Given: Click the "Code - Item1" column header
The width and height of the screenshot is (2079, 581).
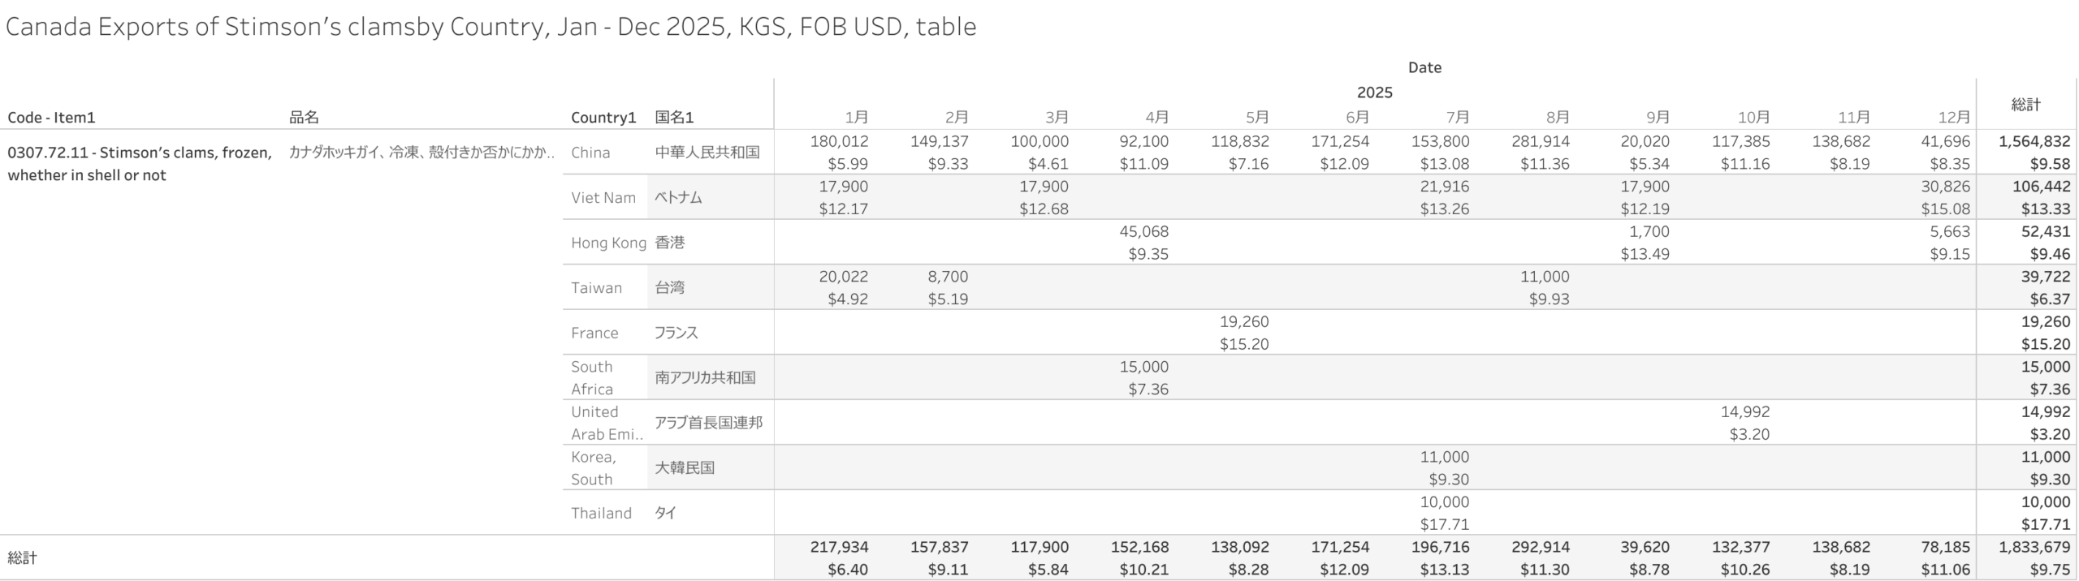Looking at the screenshot, I should [51, 118].
